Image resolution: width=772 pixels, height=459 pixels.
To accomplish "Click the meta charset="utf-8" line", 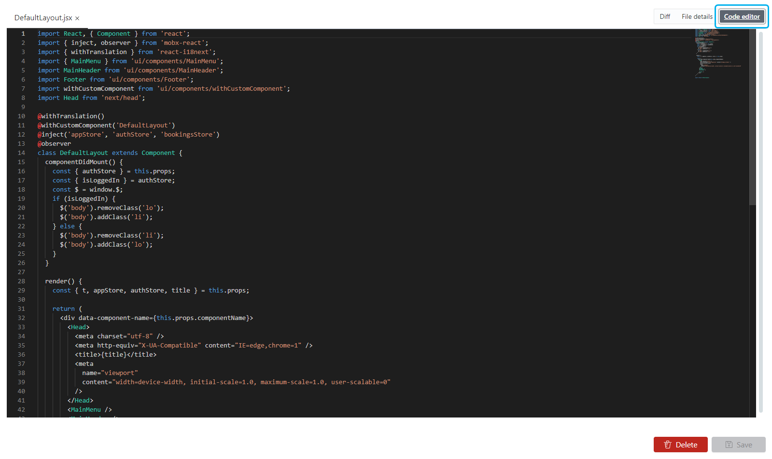I will [119, 336].
